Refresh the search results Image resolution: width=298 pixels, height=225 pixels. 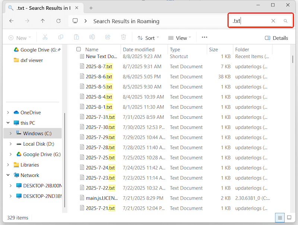58,21
